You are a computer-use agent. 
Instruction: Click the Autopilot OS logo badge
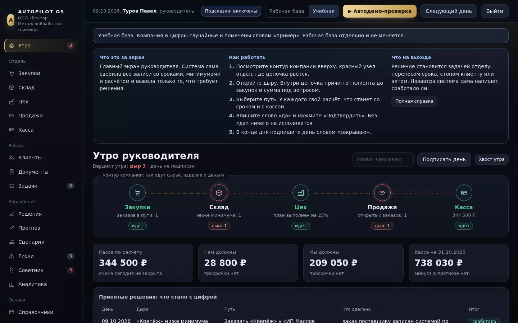[x=11, y=20]
